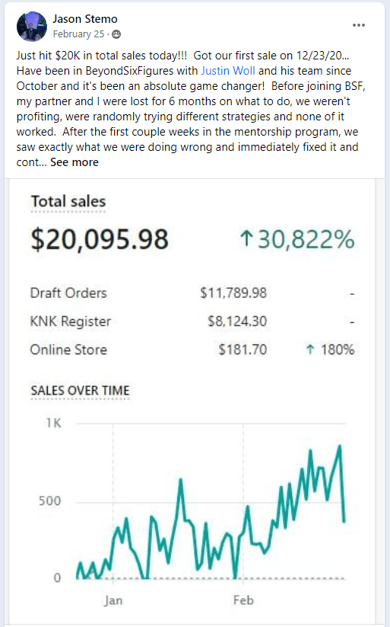
Task: Click the Total sales heading
Action: coord(68,201)
